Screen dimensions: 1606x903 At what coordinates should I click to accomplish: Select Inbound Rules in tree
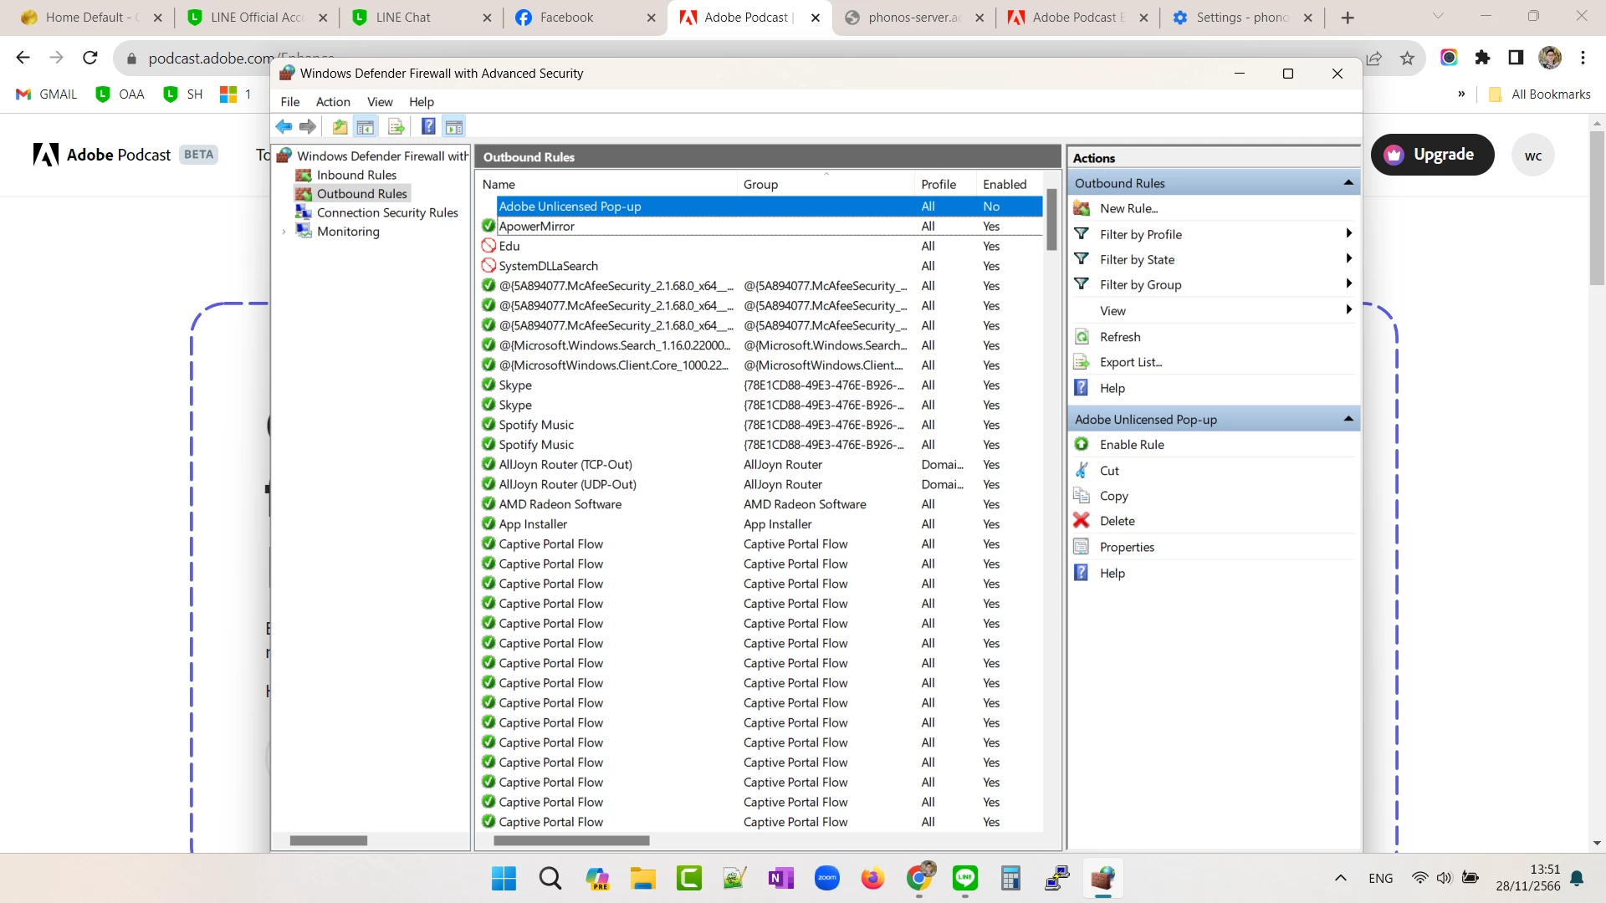click(356, 175)
